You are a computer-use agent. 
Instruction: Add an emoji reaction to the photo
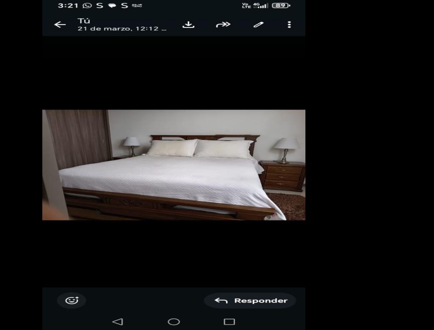coord(71,300)
